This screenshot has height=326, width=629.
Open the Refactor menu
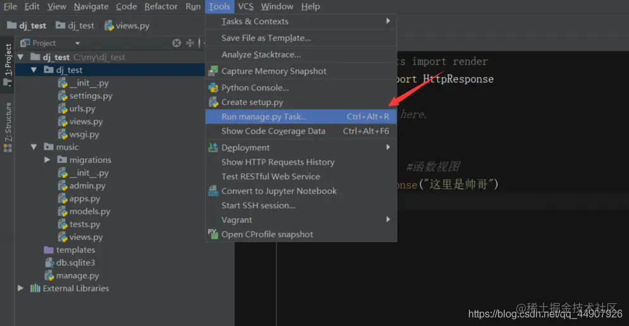tap(161, 6)
